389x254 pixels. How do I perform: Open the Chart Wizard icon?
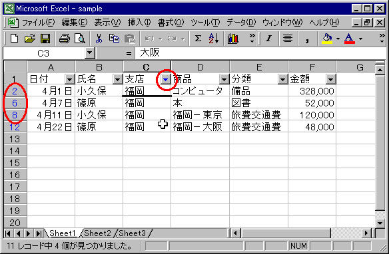coord(233,39)
